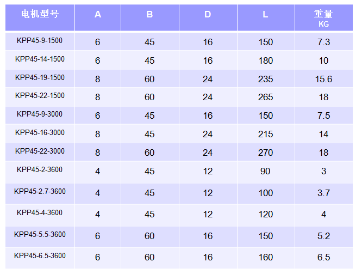Click the weight value 15.6
Screen dimensions: 362x274
(x=323, y=79)
